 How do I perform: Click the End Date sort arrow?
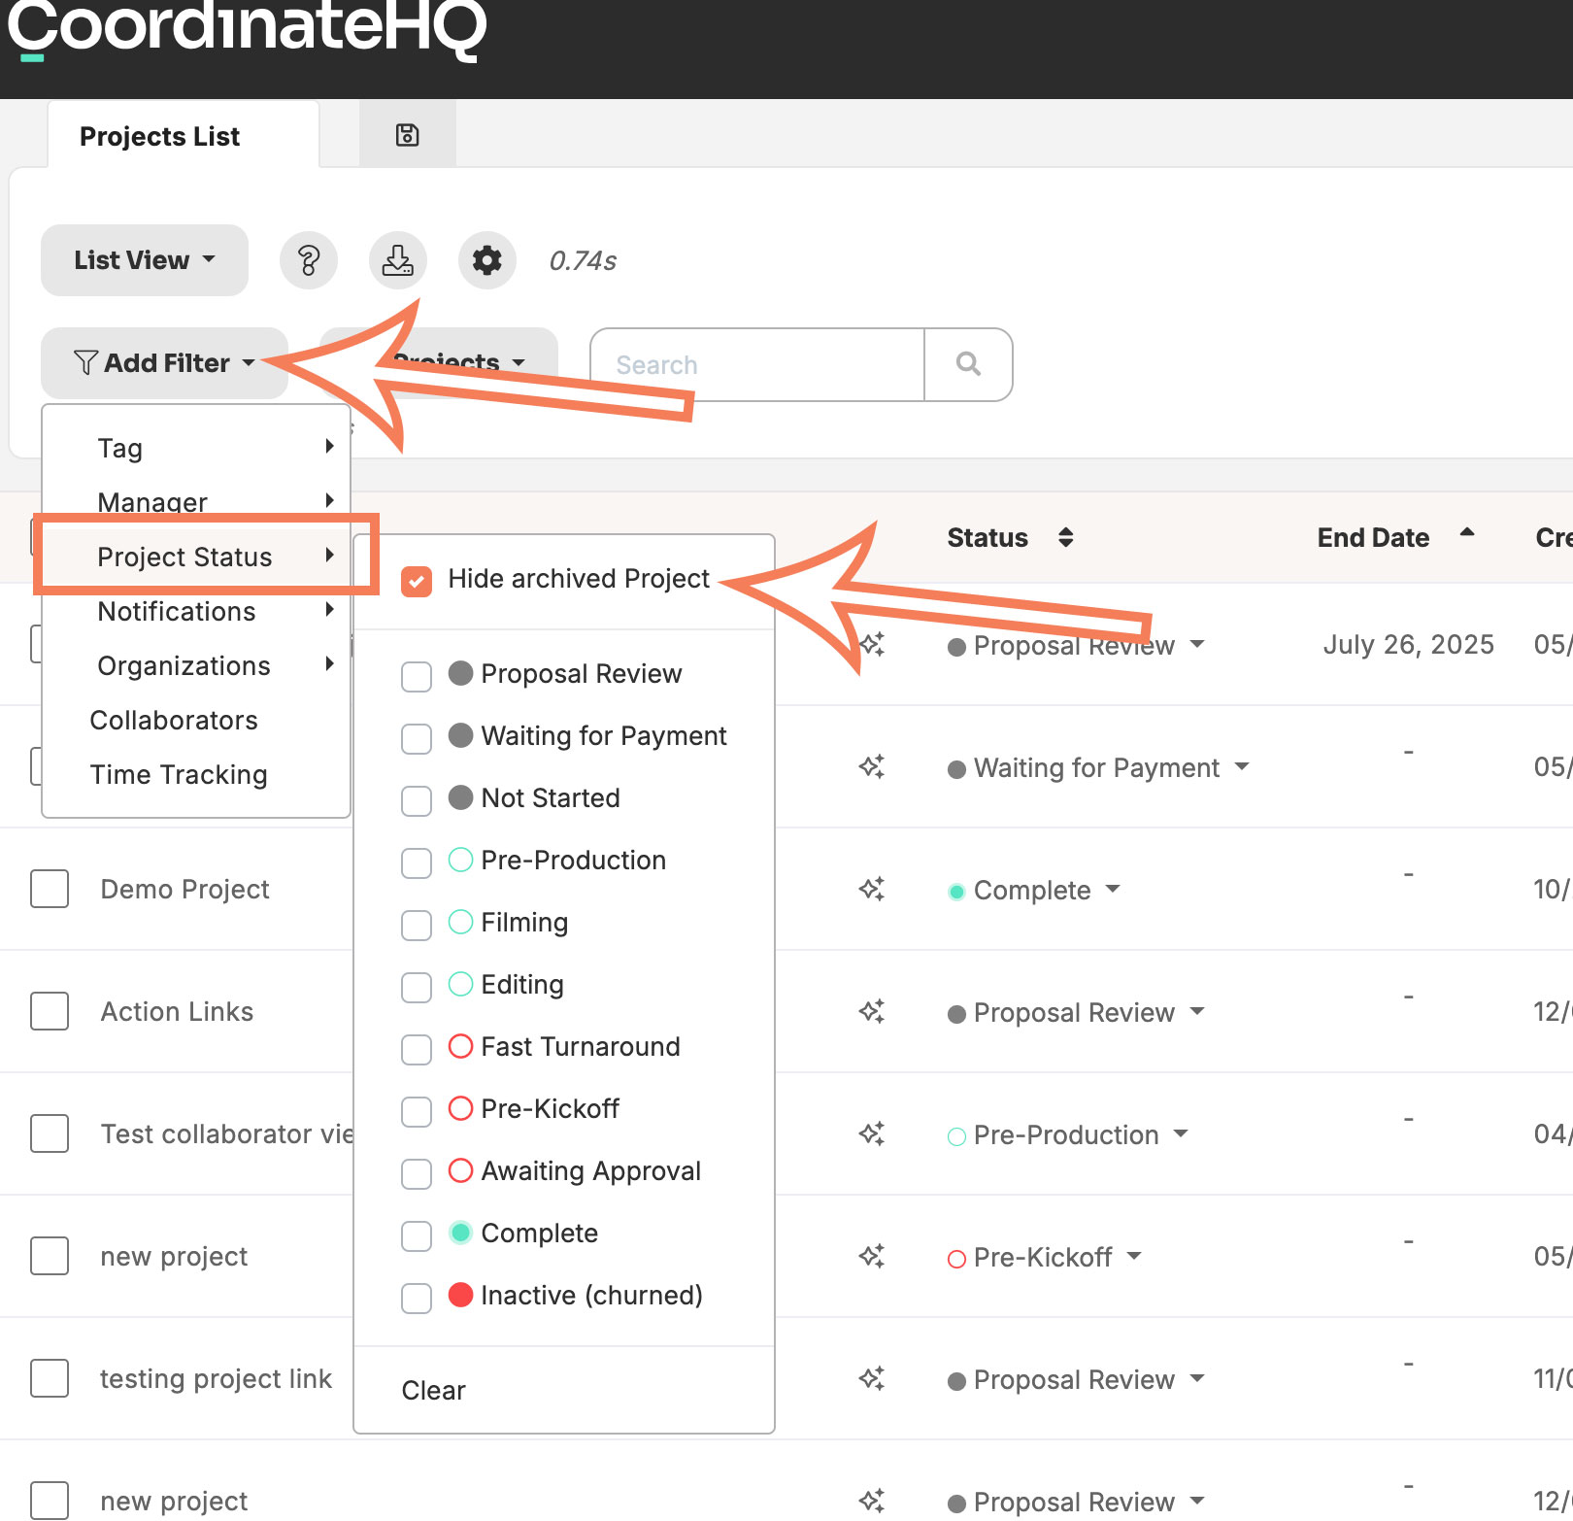1467,532
